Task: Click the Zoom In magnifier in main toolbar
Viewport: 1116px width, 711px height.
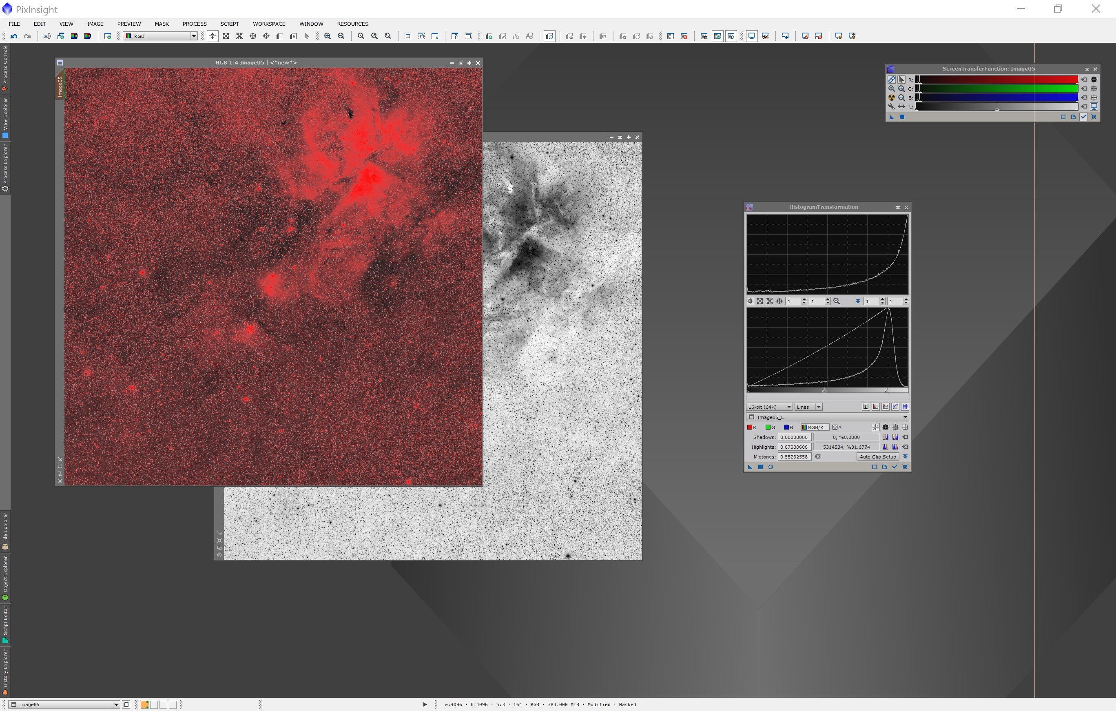Action: click(x=328, y=36)
